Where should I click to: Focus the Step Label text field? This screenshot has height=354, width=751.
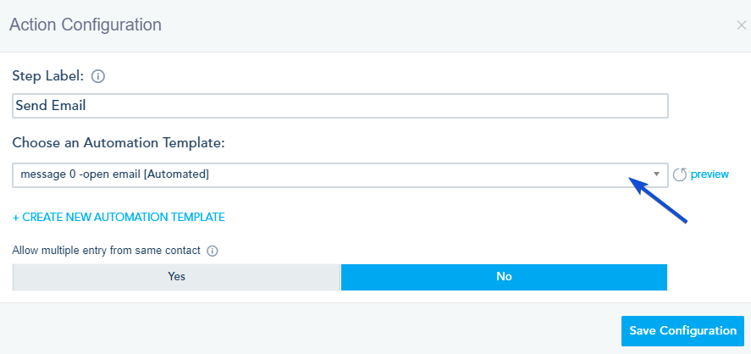[340, 106]
